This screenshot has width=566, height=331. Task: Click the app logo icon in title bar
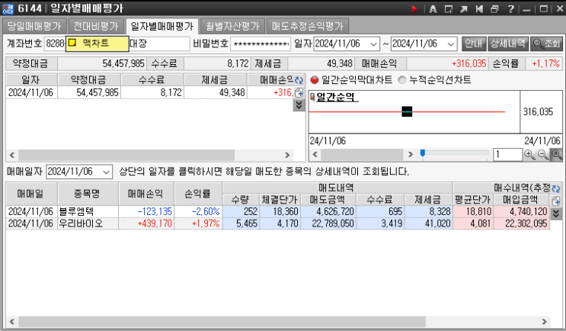click(8, 8)
